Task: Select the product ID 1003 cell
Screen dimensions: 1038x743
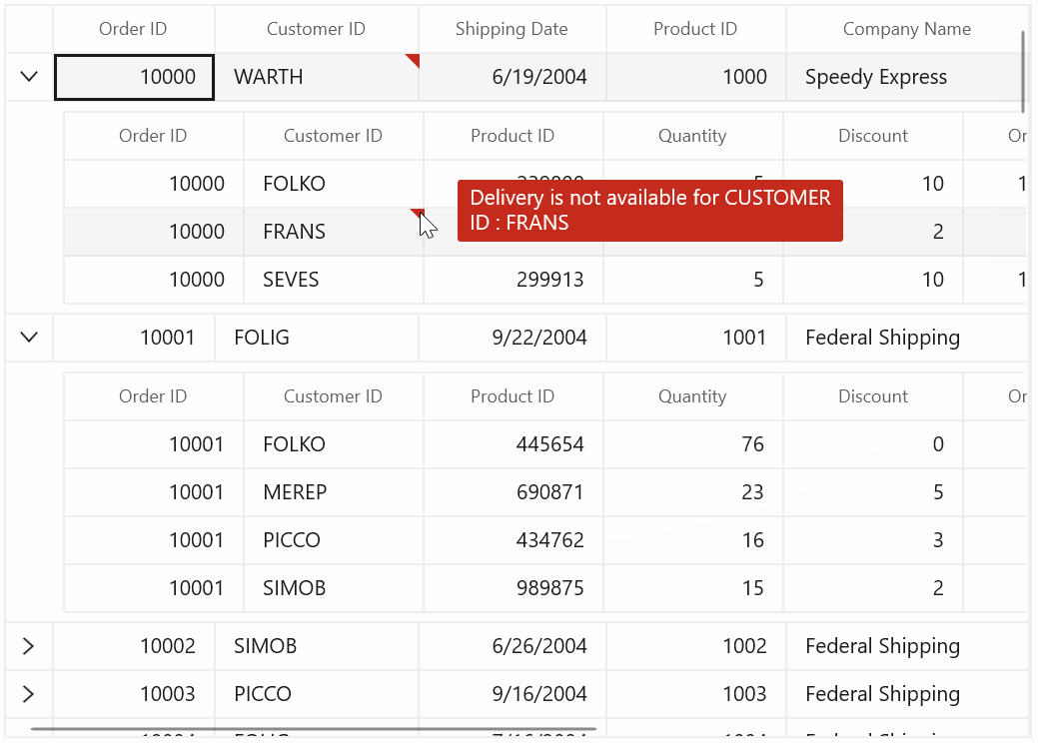Action: [x=695, y=694]
